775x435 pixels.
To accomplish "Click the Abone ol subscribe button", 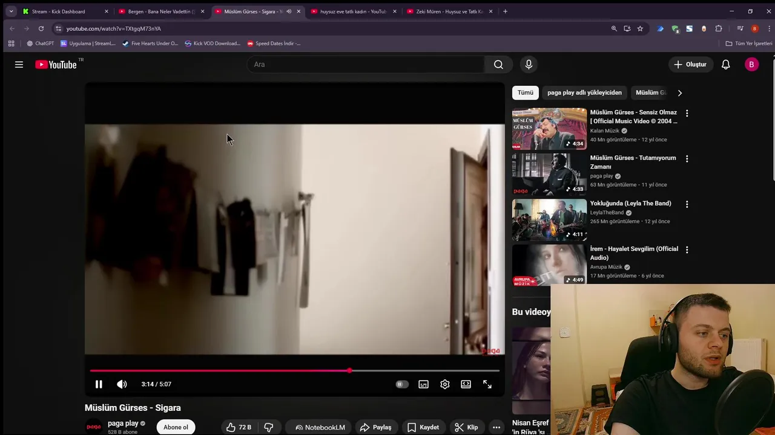I will (176, 427).
